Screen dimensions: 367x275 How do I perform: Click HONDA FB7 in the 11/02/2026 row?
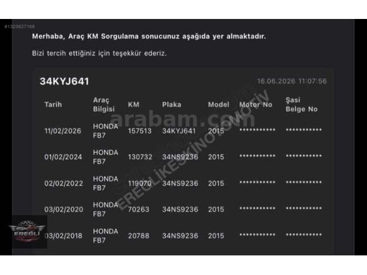(106, 131)
